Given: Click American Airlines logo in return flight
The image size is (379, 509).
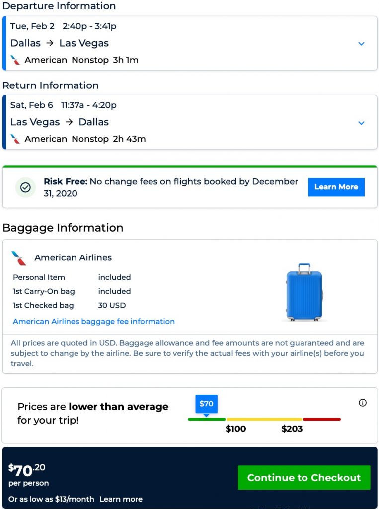Looking at the screenshot, I should click(15, 139).
